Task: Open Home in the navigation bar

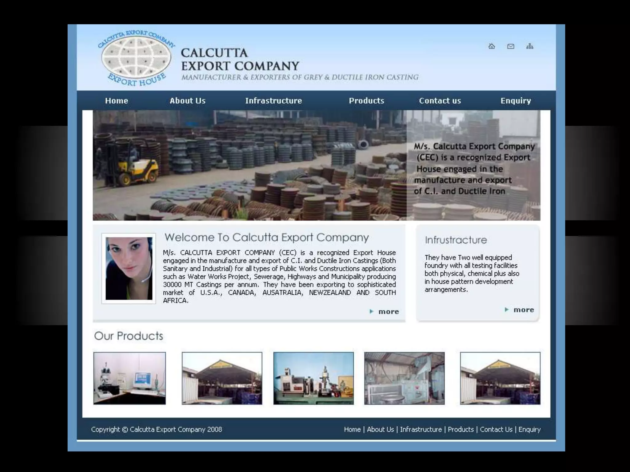Action: [x=117, y=100]
